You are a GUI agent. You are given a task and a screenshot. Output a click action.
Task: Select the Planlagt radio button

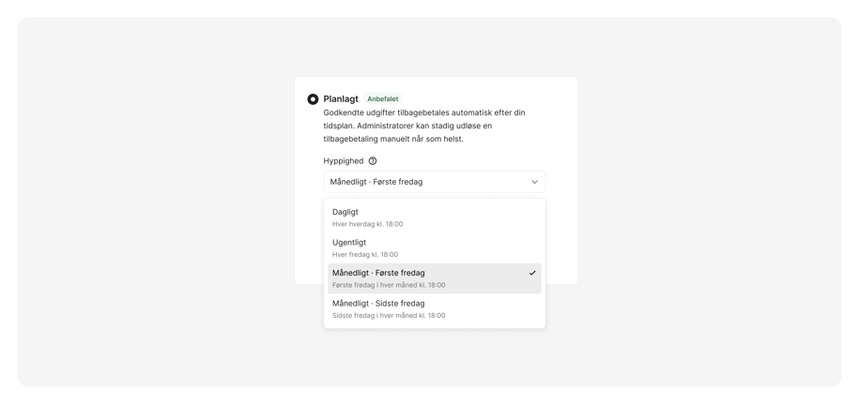click(x=313, y=99)
